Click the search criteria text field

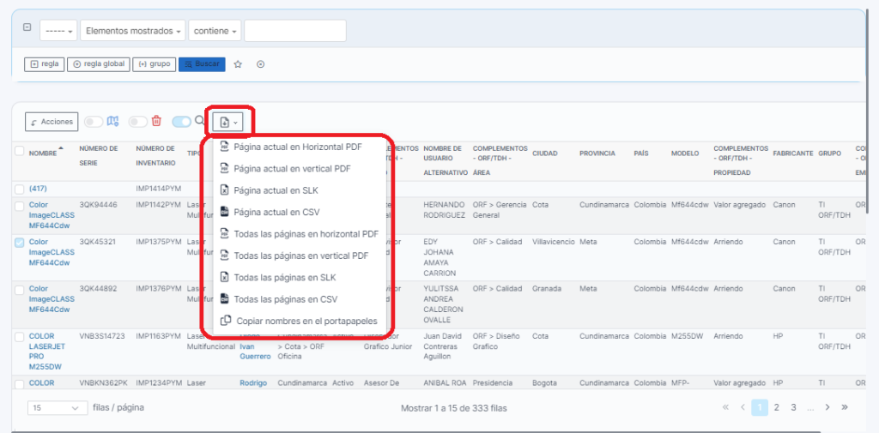pyautogui.click(x=295, y=31)
